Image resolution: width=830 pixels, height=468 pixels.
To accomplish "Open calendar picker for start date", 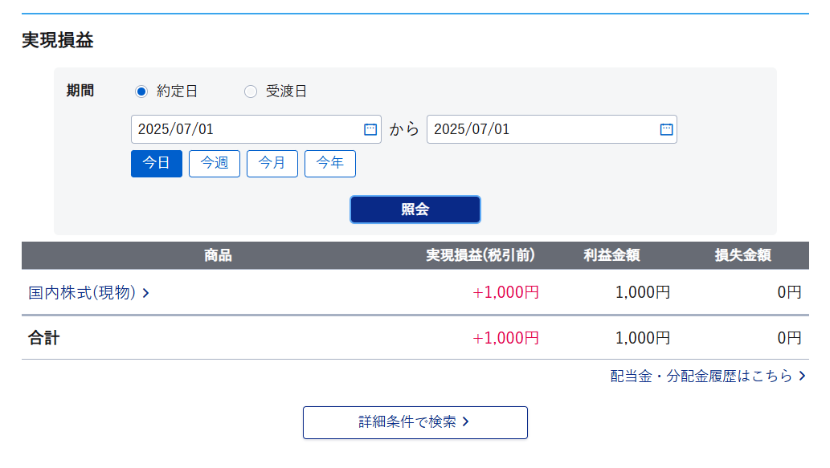I will 370,129.
